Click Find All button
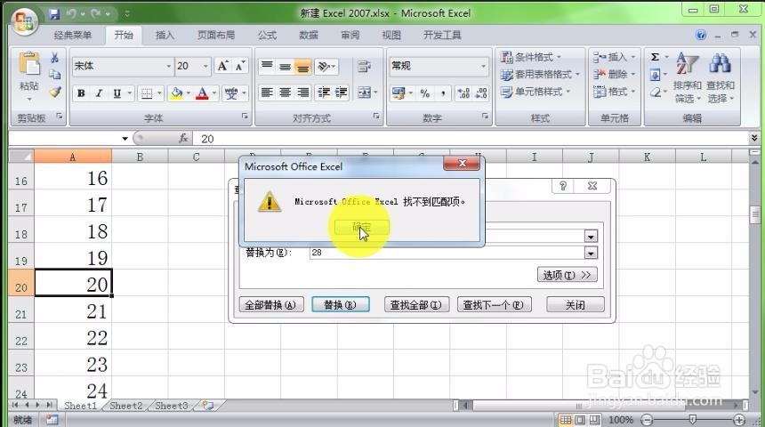Screen dimensions: 765x427 416,304
